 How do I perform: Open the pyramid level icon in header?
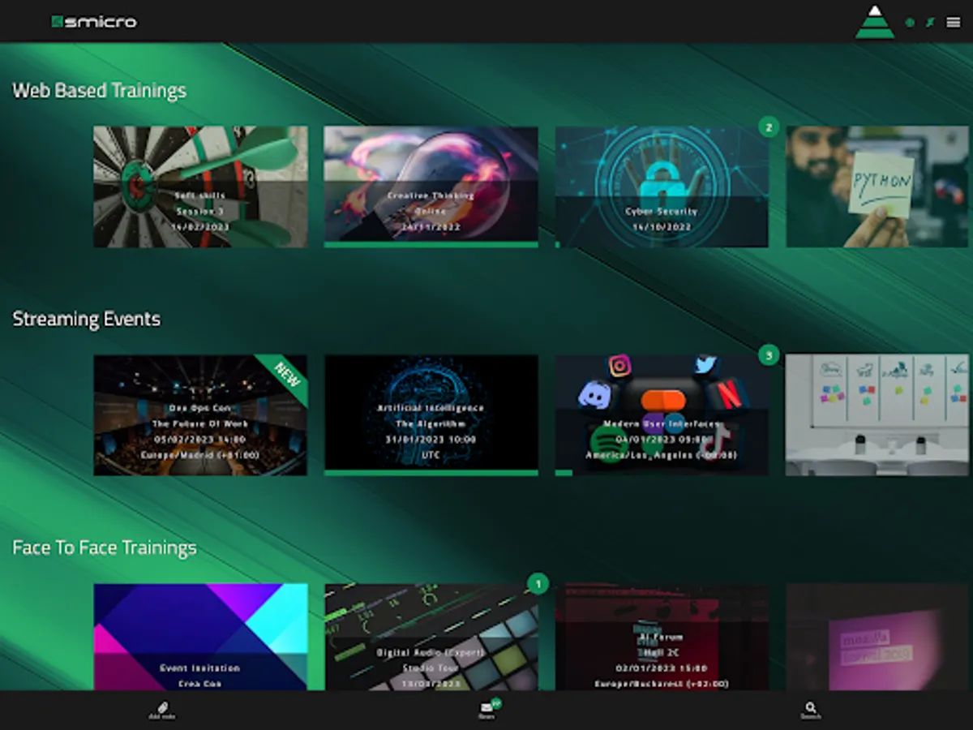875,22
